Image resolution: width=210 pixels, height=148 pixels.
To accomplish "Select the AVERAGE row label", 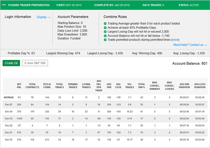I will [9, 97].
